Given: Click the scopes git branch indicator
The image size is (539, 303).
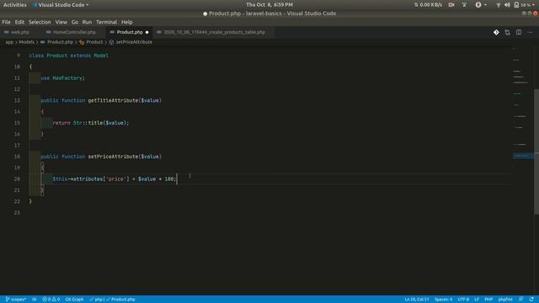Looking at the screenshot, I should click(16, 300).
